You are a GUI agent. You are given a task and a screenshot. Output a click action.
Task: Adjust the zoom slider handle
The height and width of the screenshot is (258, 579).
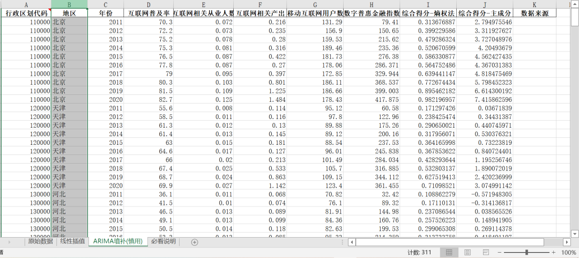526,253
